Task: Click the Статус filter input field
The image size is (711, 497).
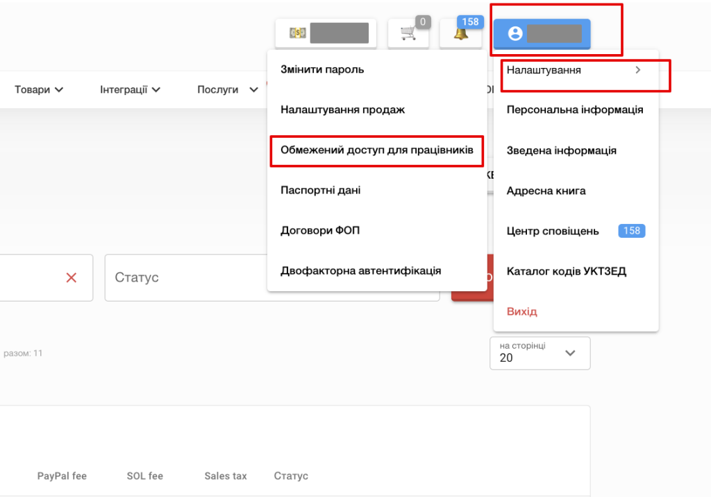Action: pos(271,277)
